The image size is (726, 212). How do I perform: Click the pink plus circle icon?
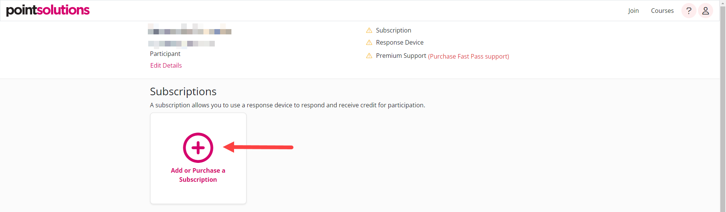click(198, 148)
